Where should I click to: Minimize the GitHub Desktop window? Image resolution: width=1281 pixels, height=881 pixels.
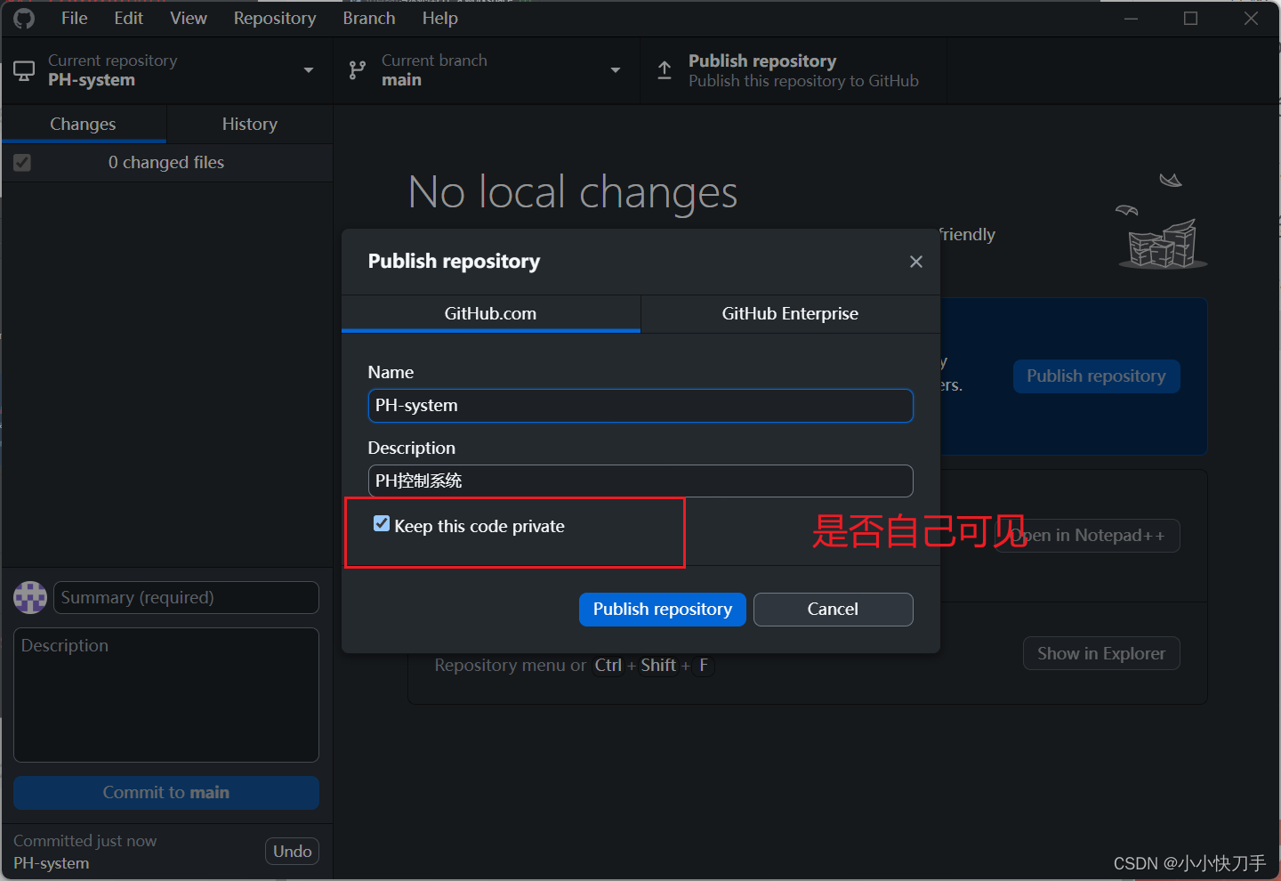click(1132, 18)
